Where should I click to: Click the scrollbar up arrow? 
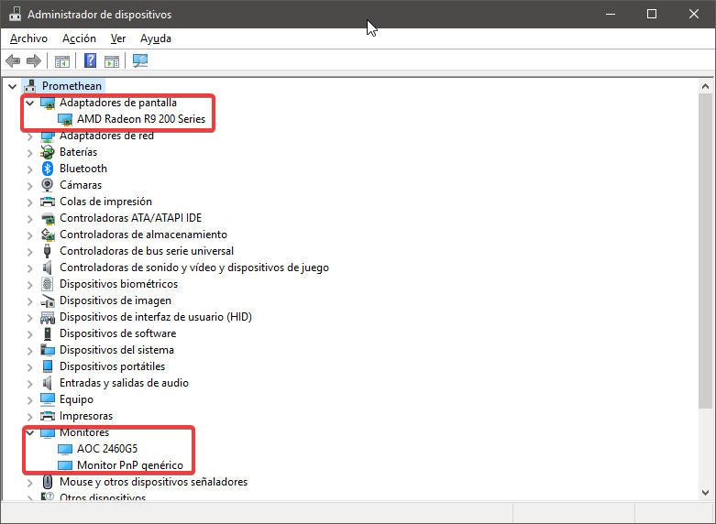[x=705, y=86]
